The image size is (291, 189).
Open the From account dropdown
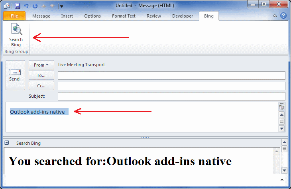(41, 65)
